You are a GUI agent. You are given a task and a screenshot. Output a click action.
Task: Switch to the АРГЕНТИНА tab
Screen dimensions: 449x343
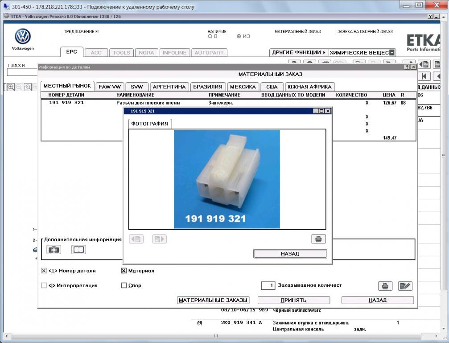click(169, 87)
